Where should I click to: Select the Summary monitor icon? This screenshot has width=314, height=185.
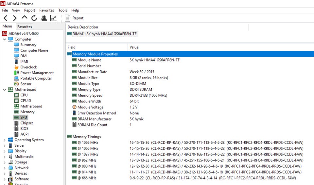point(16,45)
